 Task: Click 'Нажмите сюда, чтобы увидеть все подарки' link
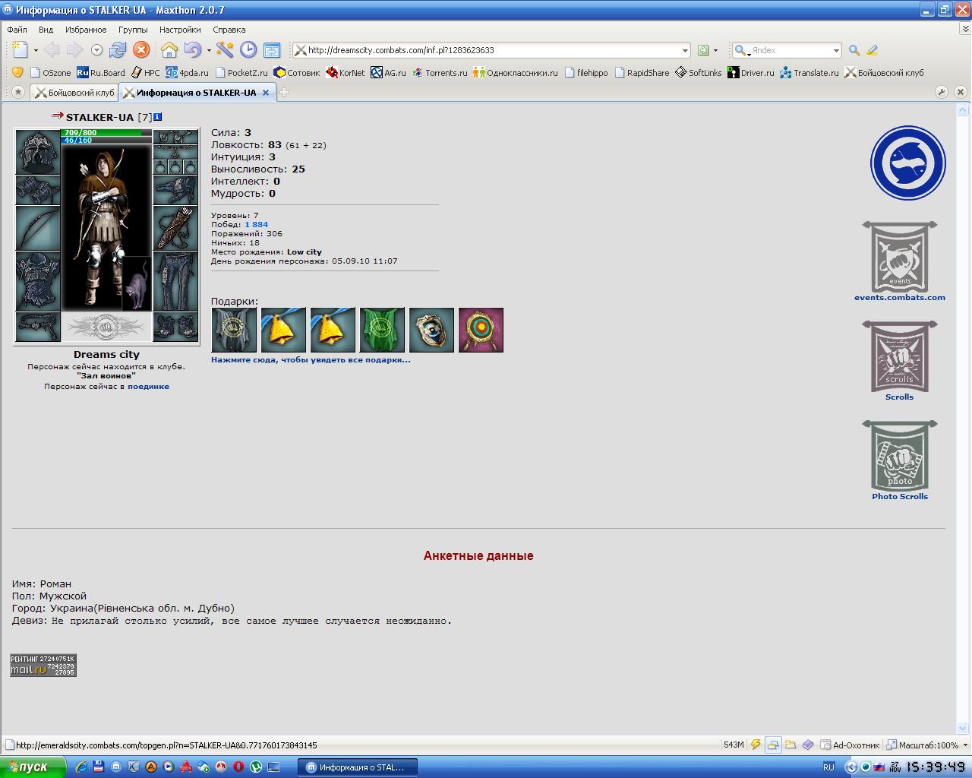coord(311,360)
